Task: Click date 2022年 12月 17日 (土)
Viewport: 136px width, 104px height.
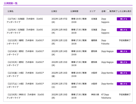Action: click(59, 85)
